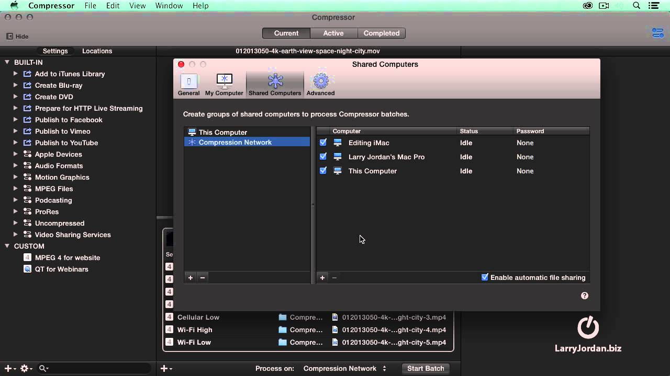Switch to the Active tab
670x376 pixels.
click(x=333, y=33)
